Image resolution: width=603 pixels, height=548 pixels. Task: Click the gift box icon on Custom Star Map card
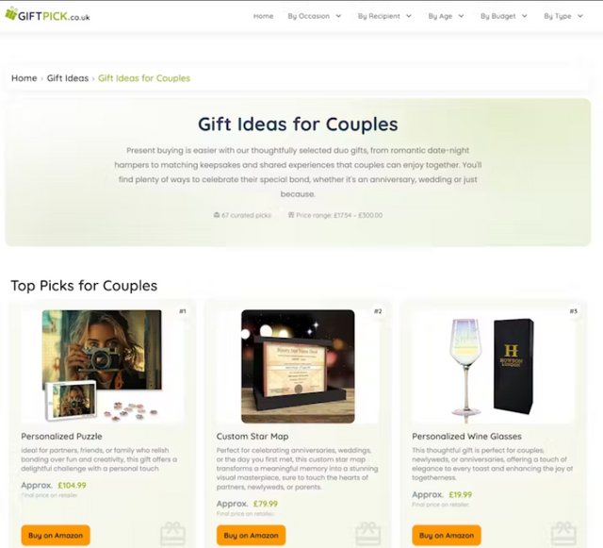click(368, 534)
